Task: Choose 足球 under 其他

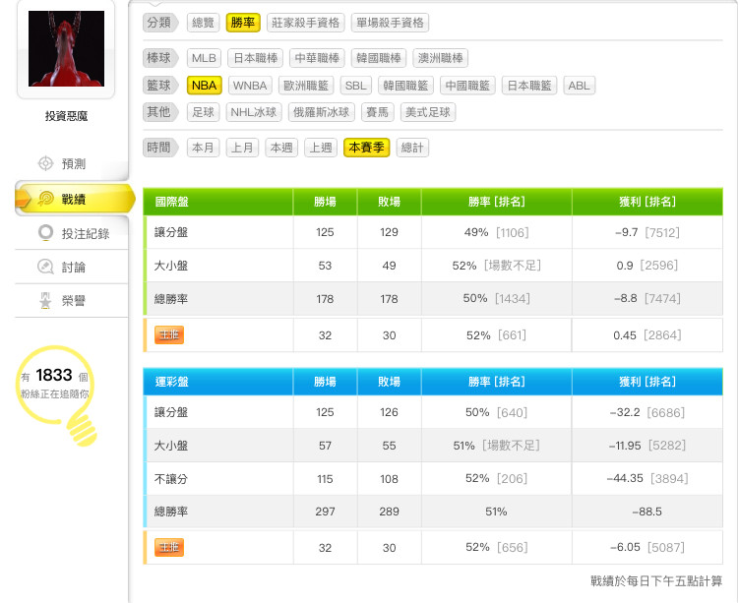Action: coord(204,112)
